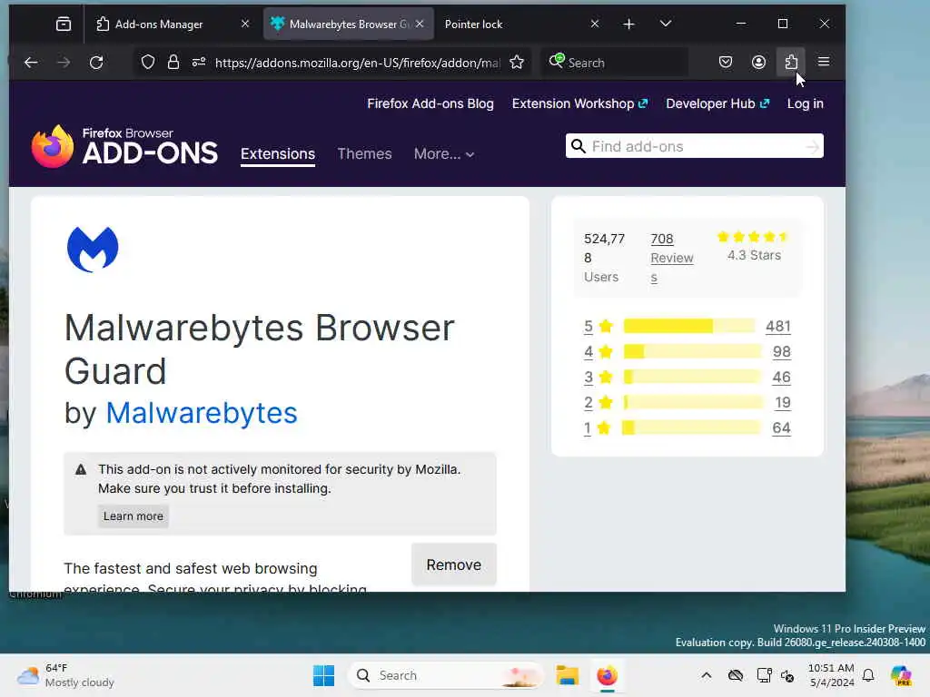This screenshot has height=697, width=930.
Task: Open the Copilot preview taskbar icon
Action: (901, 675)
